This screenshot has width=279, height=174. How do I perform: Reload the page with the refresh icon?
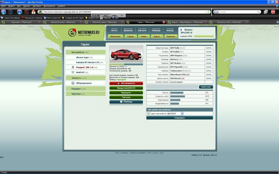click(x=19, y=12)
